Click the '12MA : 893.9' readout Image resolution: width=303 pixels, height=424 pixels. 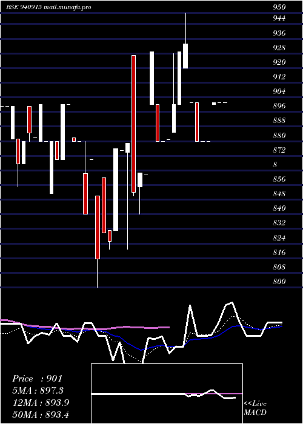[41, 403]
